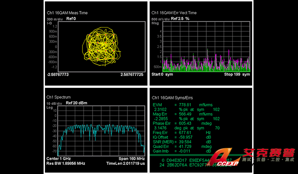Click the Ref 2.5 % reference value
The image size is (298, 174).
pyautogui.click(x=180, y=19)
